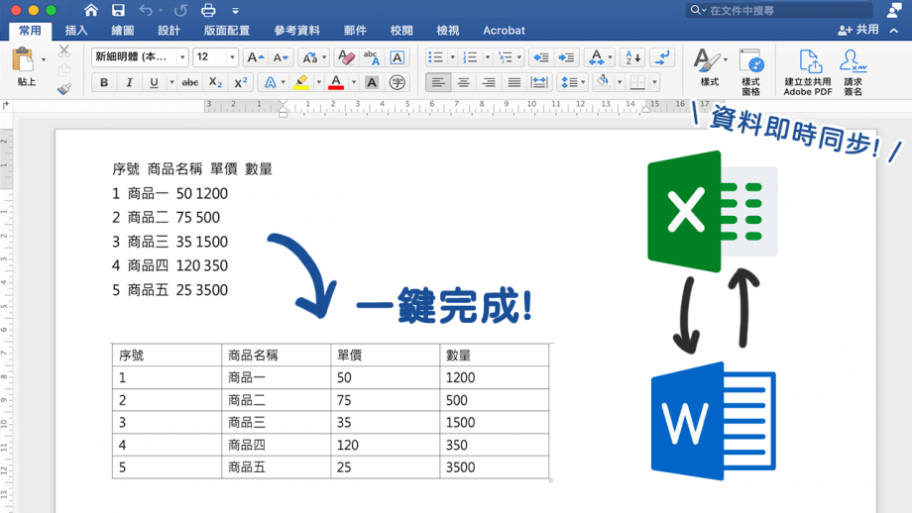Click the distributed alignment icon
The image size is (912, 513).
click(x=539, y=82)
